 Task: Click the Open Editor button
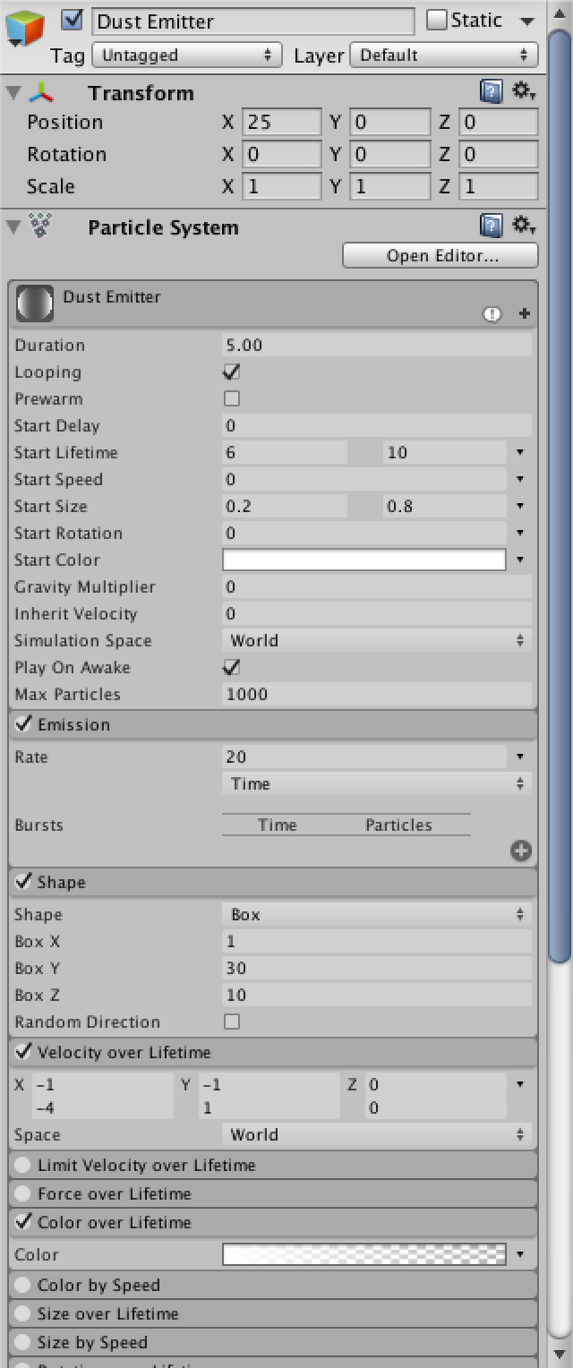point(440,255)
